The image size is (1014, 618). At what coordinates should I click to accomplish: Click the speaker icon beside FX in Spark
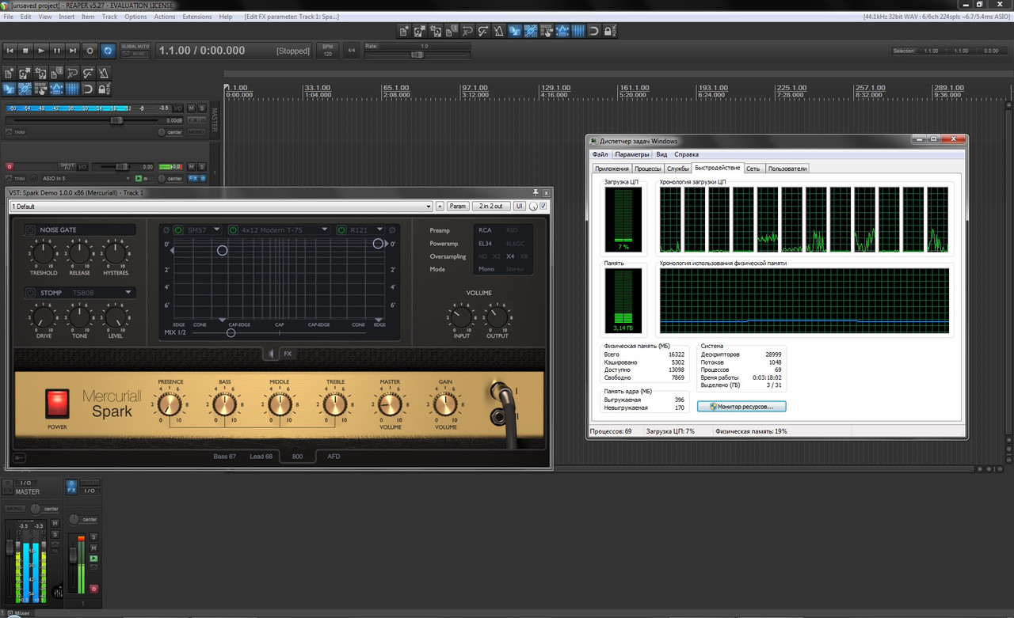coord(272,354)
